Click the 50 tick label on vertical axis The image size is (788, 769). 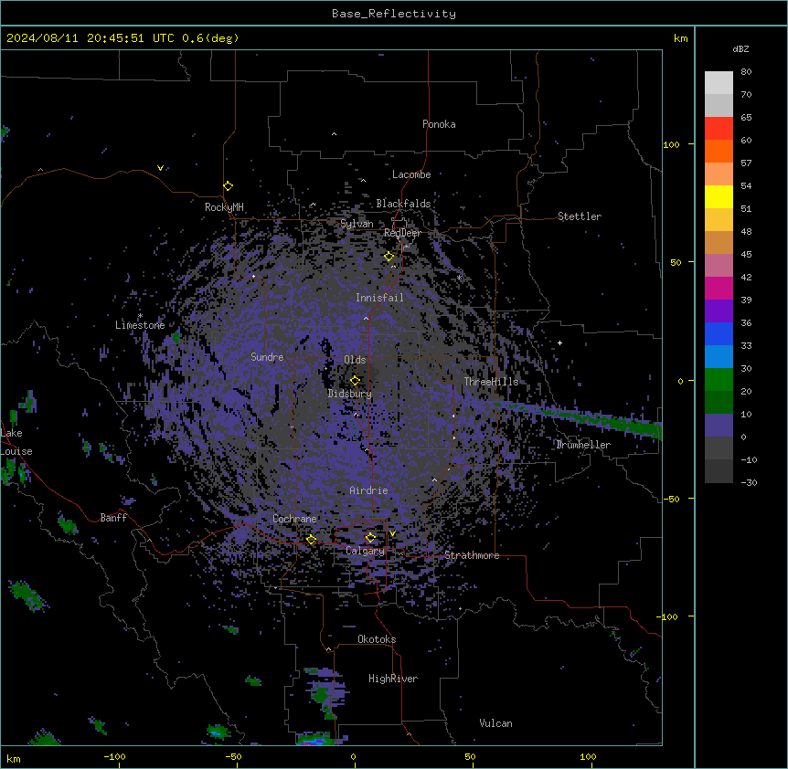676,262
